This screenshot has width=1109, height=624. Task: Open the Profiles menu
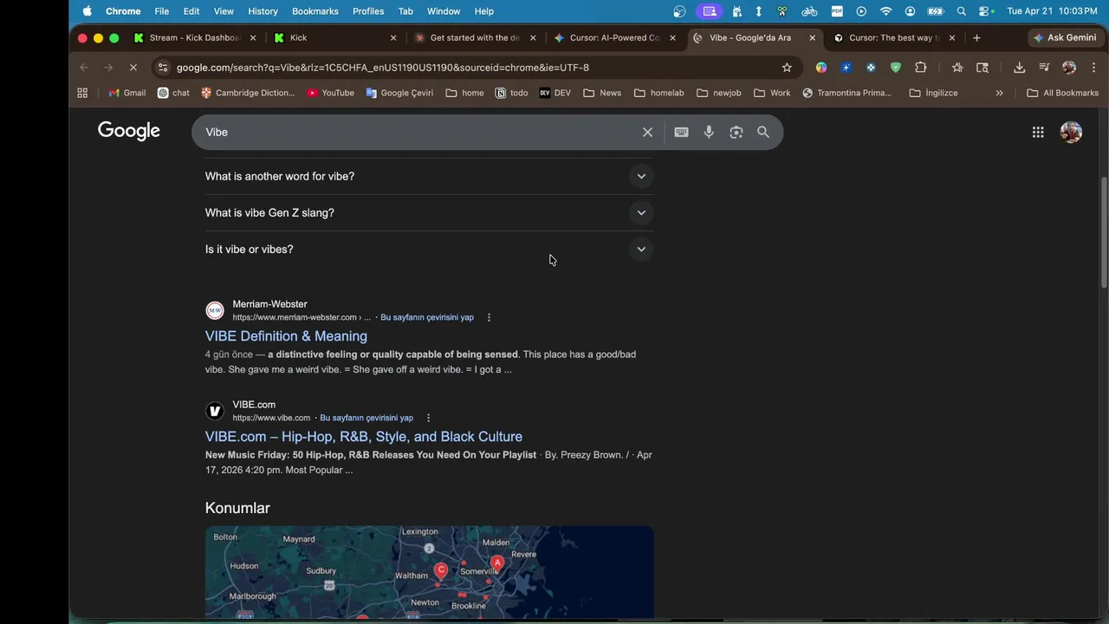coord(368,11)
